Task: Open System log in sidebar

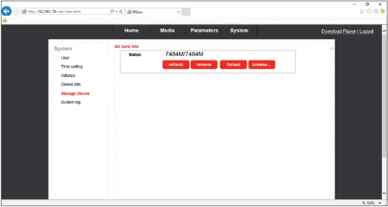Action: (x=71, y=102)
